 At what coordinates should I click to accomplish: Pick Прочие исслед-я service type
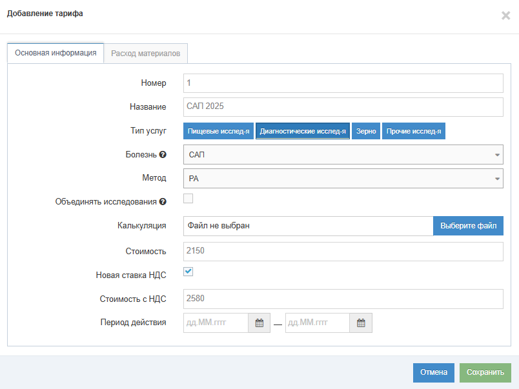pos(414,131)
